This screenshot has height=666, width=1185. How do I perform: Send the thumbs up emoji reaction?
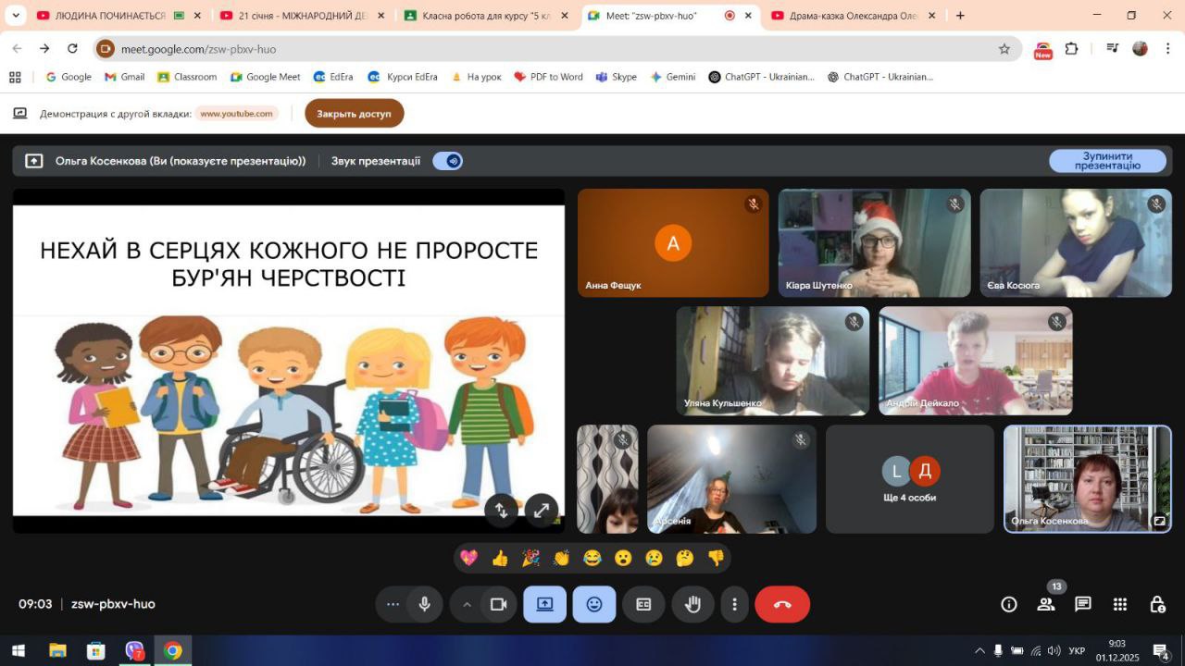pyautogui.click(x=500, y=558)
